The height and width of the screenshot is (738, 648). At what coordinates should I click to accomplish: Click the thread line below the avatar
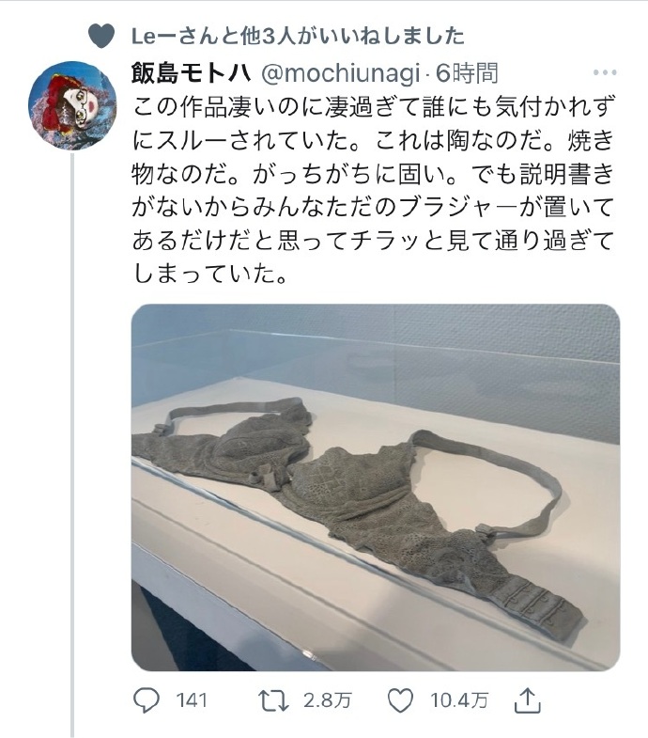pyautogui.click(x=72, y=445)
